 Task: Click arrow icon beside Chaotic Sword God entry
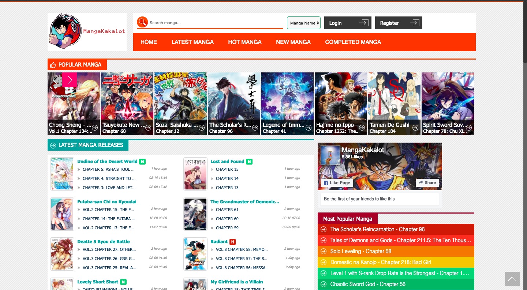tap(324, 284)
